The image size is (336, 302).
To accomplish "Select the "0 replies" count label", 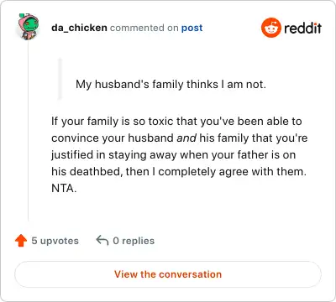I will 134,241.
